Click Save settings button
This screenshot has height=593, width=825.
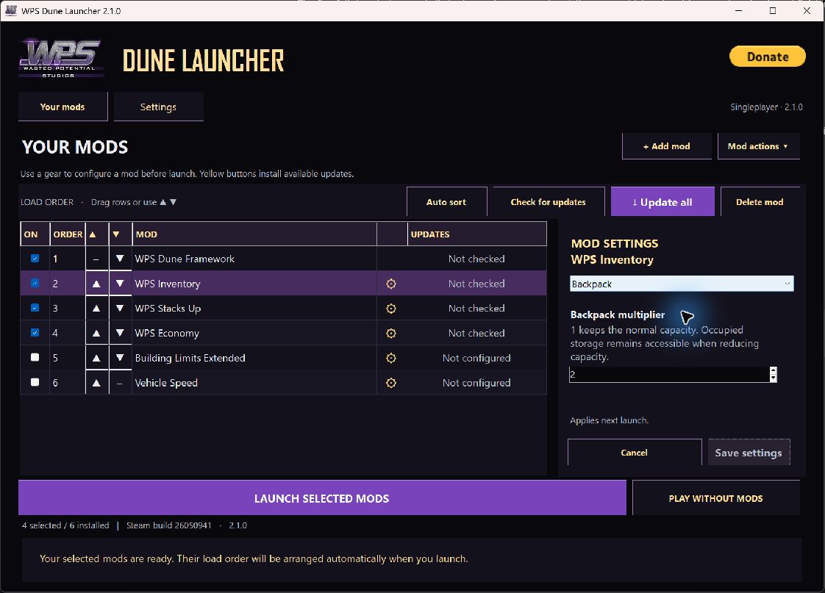(x=749, y=453)
